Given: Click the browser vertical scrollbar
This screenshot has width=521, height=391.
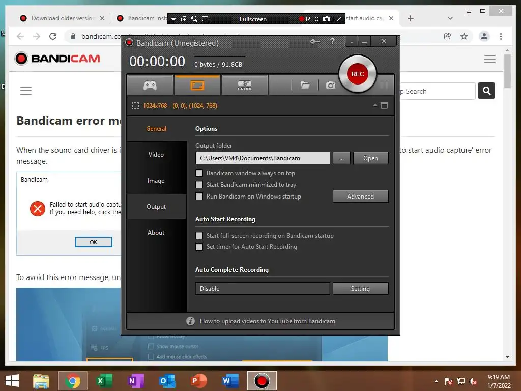Looking at the screenshot, I should pyautogui.click(x=507, y=71).
